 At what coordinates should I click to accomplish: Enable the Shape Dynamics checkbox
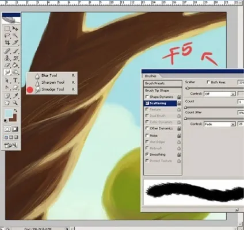[147, 97]
